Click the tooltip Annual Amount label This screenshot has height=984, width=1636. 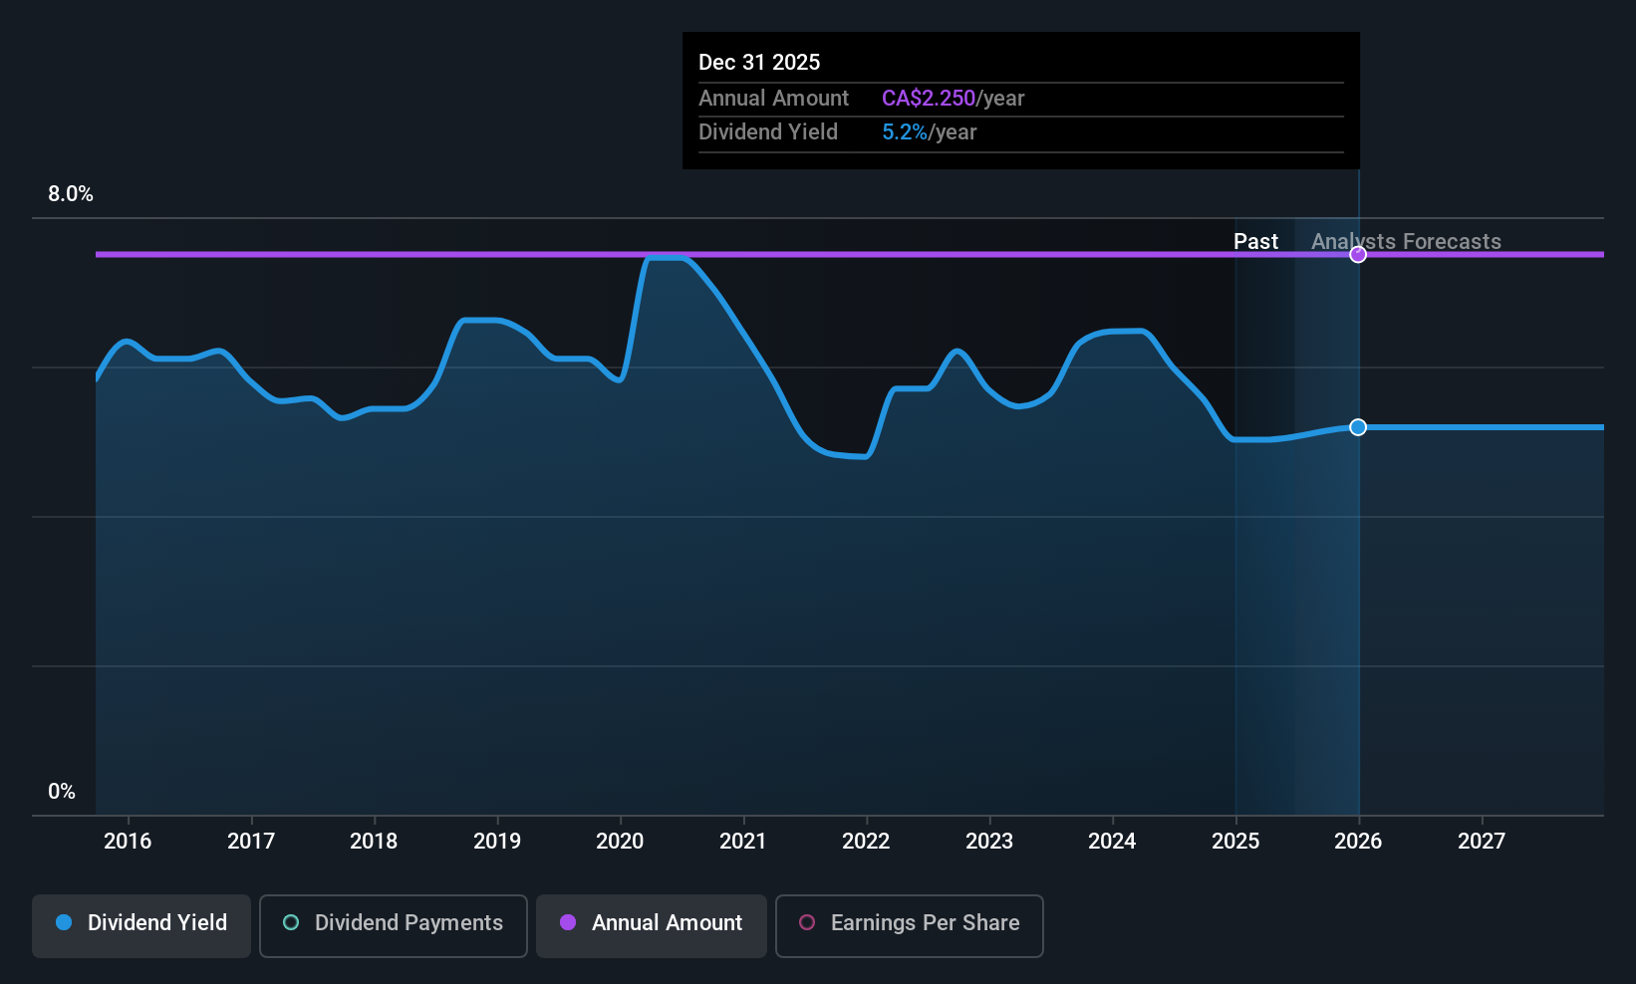click(x=773, y=99)
